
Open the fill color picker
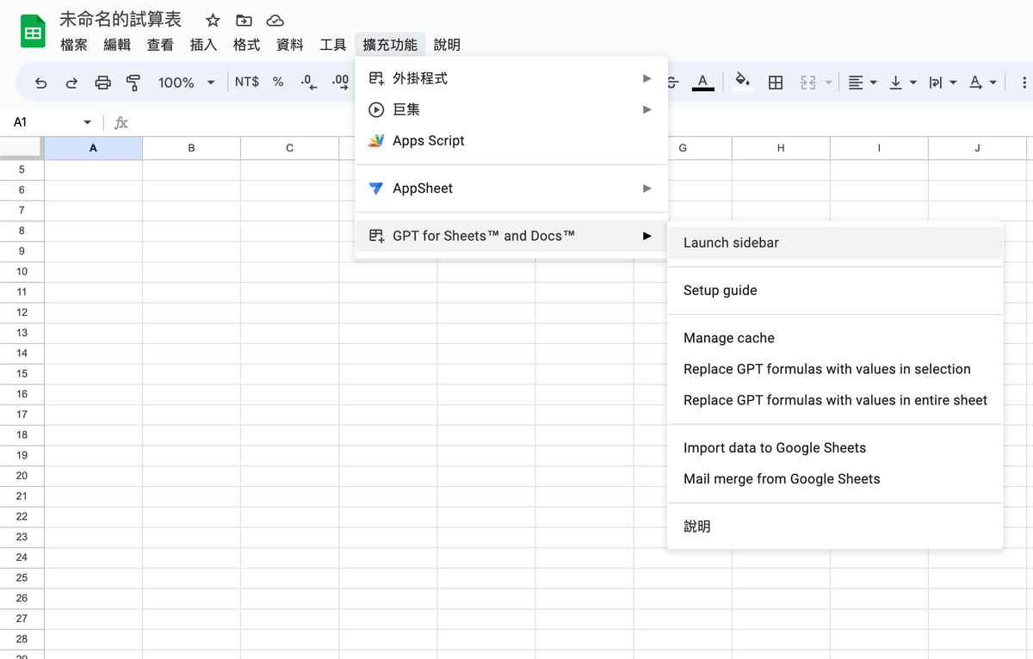coord(741,83)
